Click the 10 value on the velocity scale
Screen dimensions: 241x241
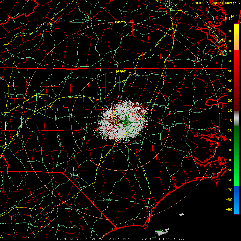click(230, 111)
